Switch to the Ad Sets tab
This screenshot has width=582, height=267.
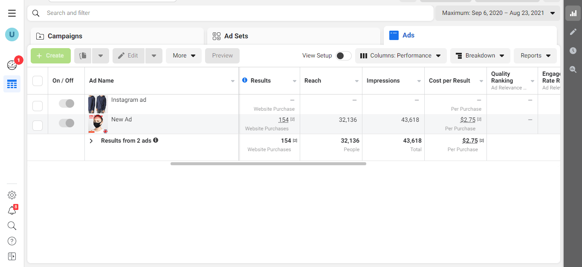tap(293, 36)
